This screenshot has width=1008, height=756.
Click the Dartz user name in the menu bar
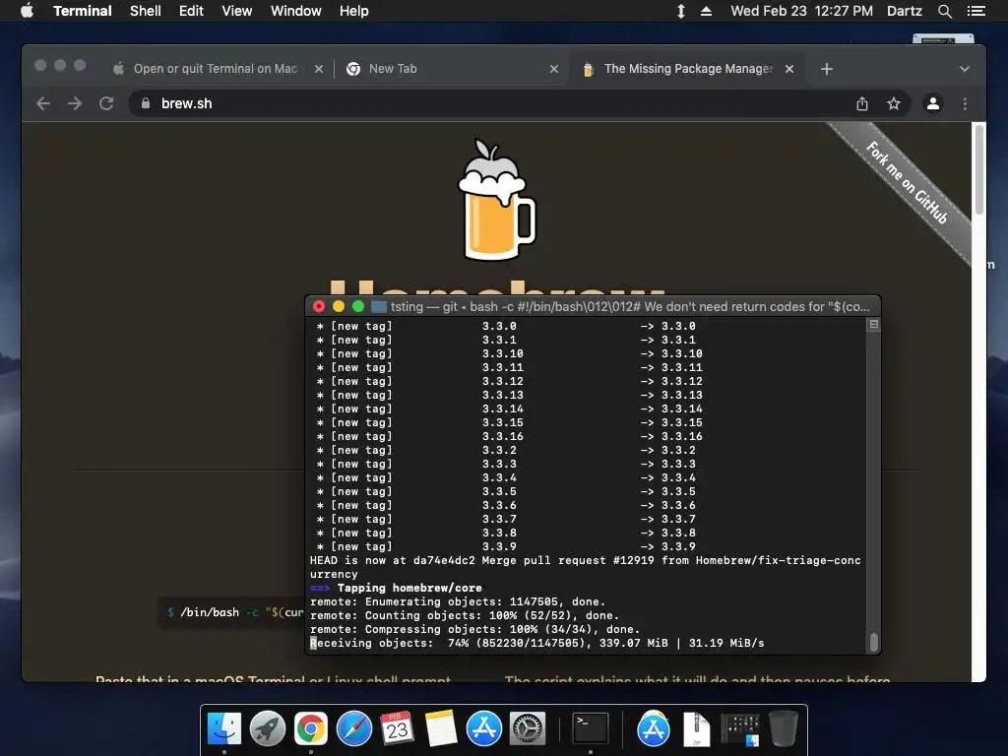(x=904, y=11)
